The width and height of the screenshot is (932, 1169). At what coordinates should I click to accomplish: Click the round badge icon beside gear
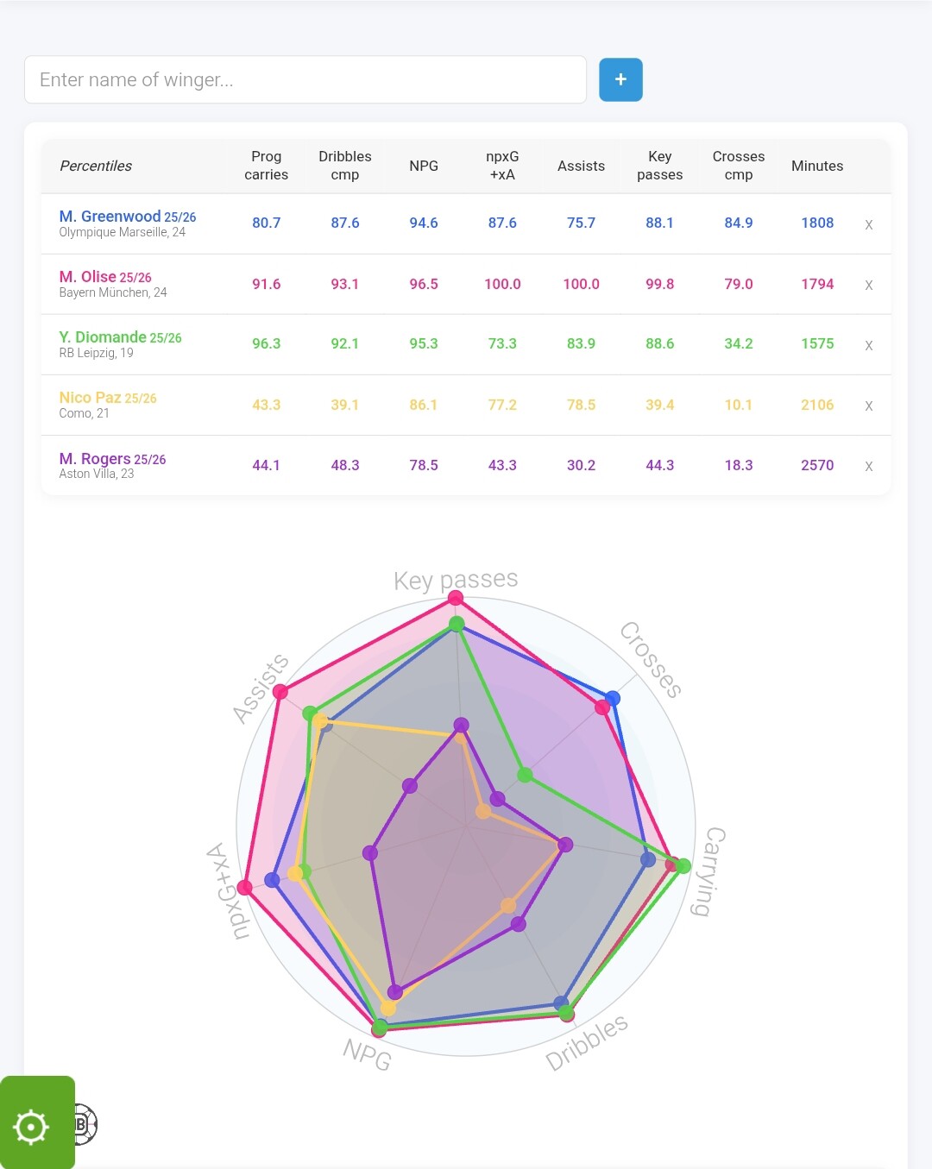85,1124
